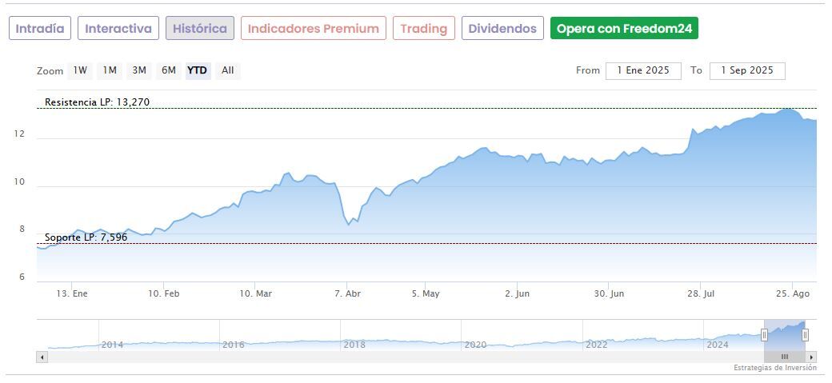
Task: Open the Interactiva tab
Action: (x=118, y=29)
